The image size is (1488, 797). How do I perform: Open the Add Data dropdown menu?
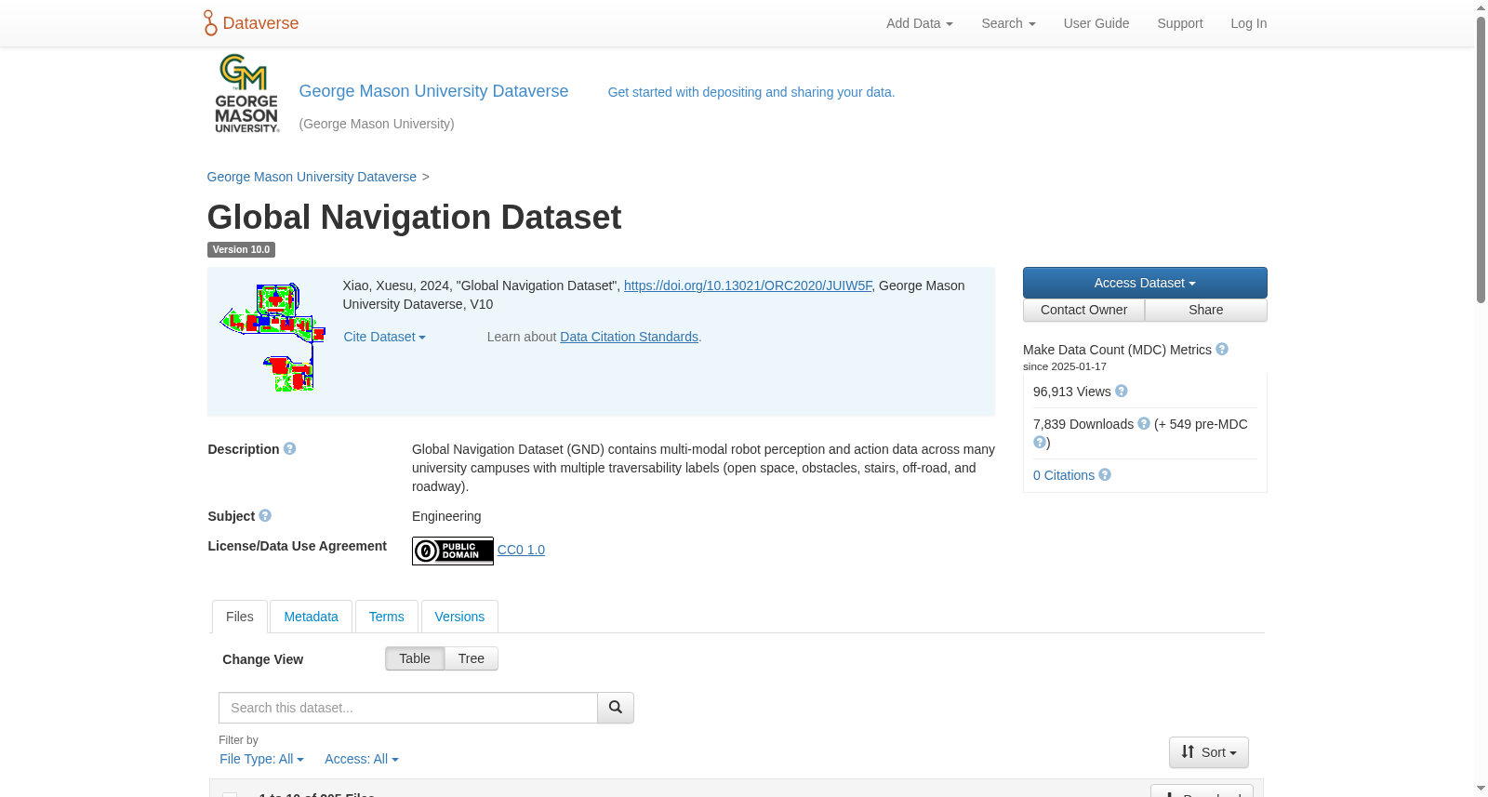[920, 23]
